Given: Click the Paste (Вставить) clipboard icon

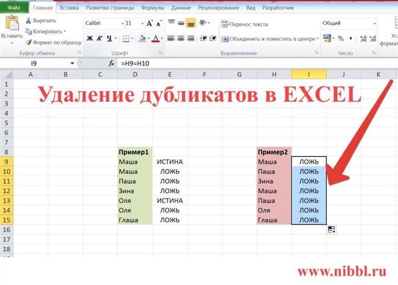Looking at the screenshot, I should click(x=12, y=23).
